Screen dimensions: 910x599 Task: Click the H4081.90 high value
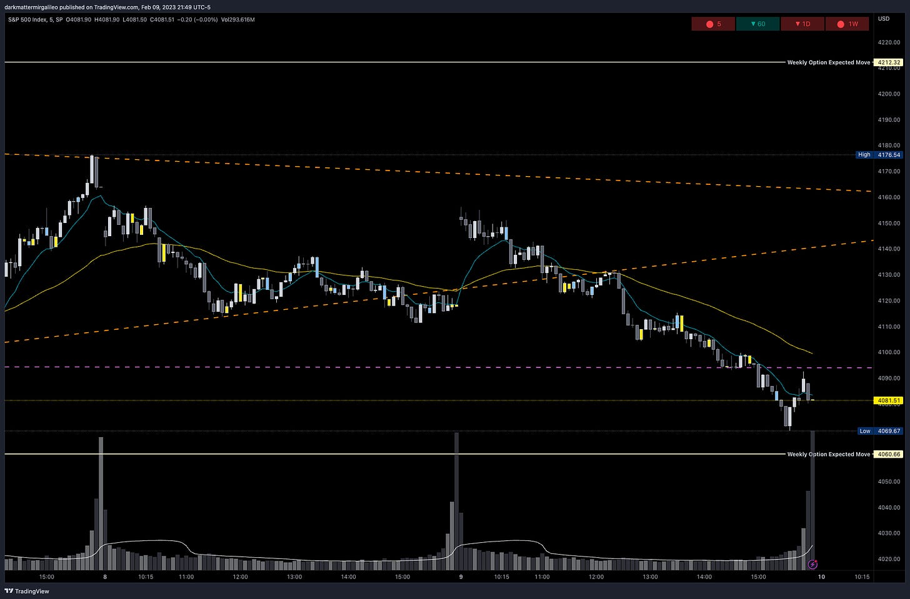pyautogui.click(x=107, y=19)
